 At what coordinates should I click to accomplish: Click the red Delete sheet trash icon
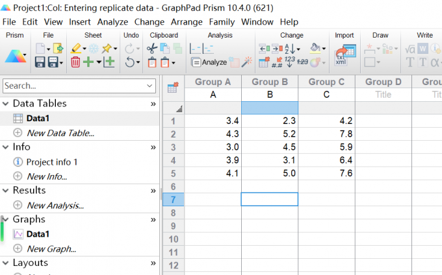75,62
